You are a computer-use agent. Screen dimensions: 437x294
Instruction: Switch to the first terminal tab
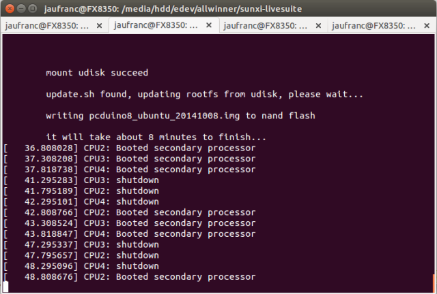pos(47,26)
